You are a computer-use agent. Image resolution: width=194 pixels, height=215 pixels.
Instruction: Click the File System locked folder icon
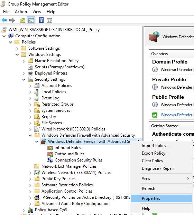(37, 123)
